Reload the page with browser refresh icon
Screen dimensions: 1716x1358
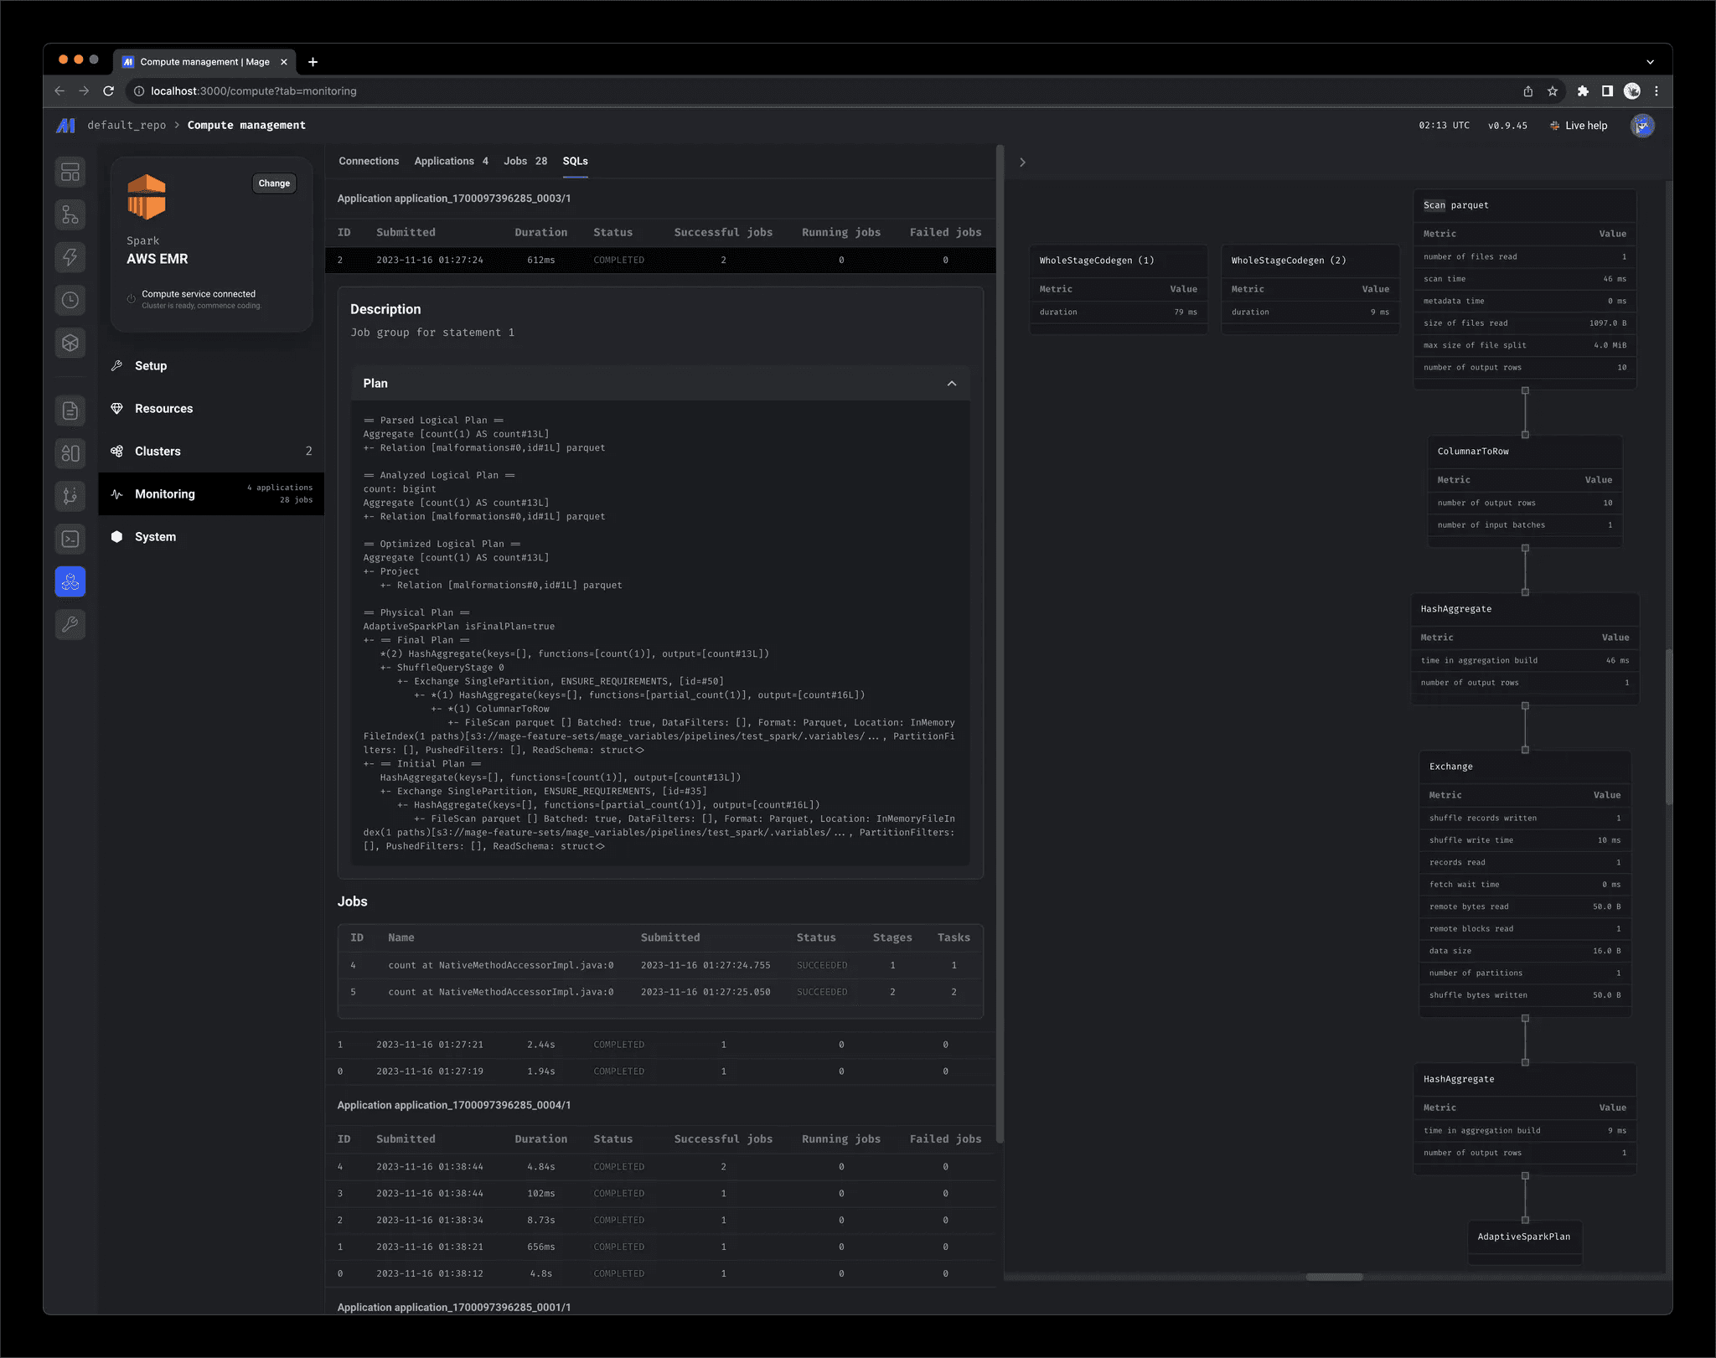point(109,91)
